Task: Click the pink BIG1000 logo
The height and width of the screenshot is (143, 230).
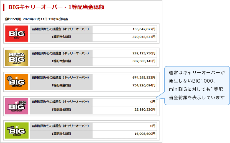Action: [x=17, y=106]
